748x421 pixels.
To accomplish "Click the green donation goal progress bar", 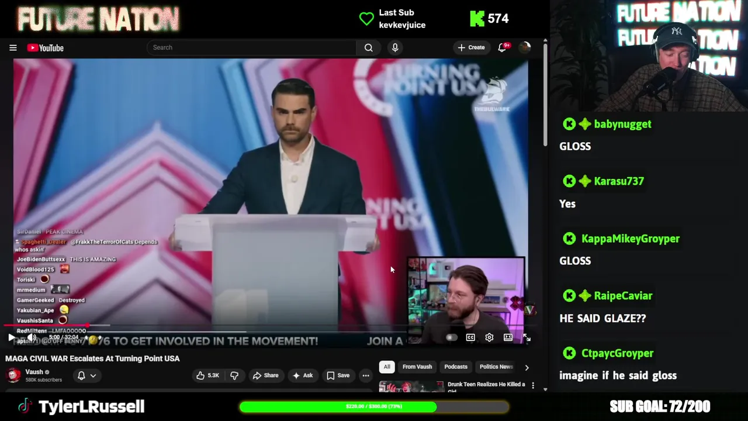I will pyautogui.click(x=374, y=406).
